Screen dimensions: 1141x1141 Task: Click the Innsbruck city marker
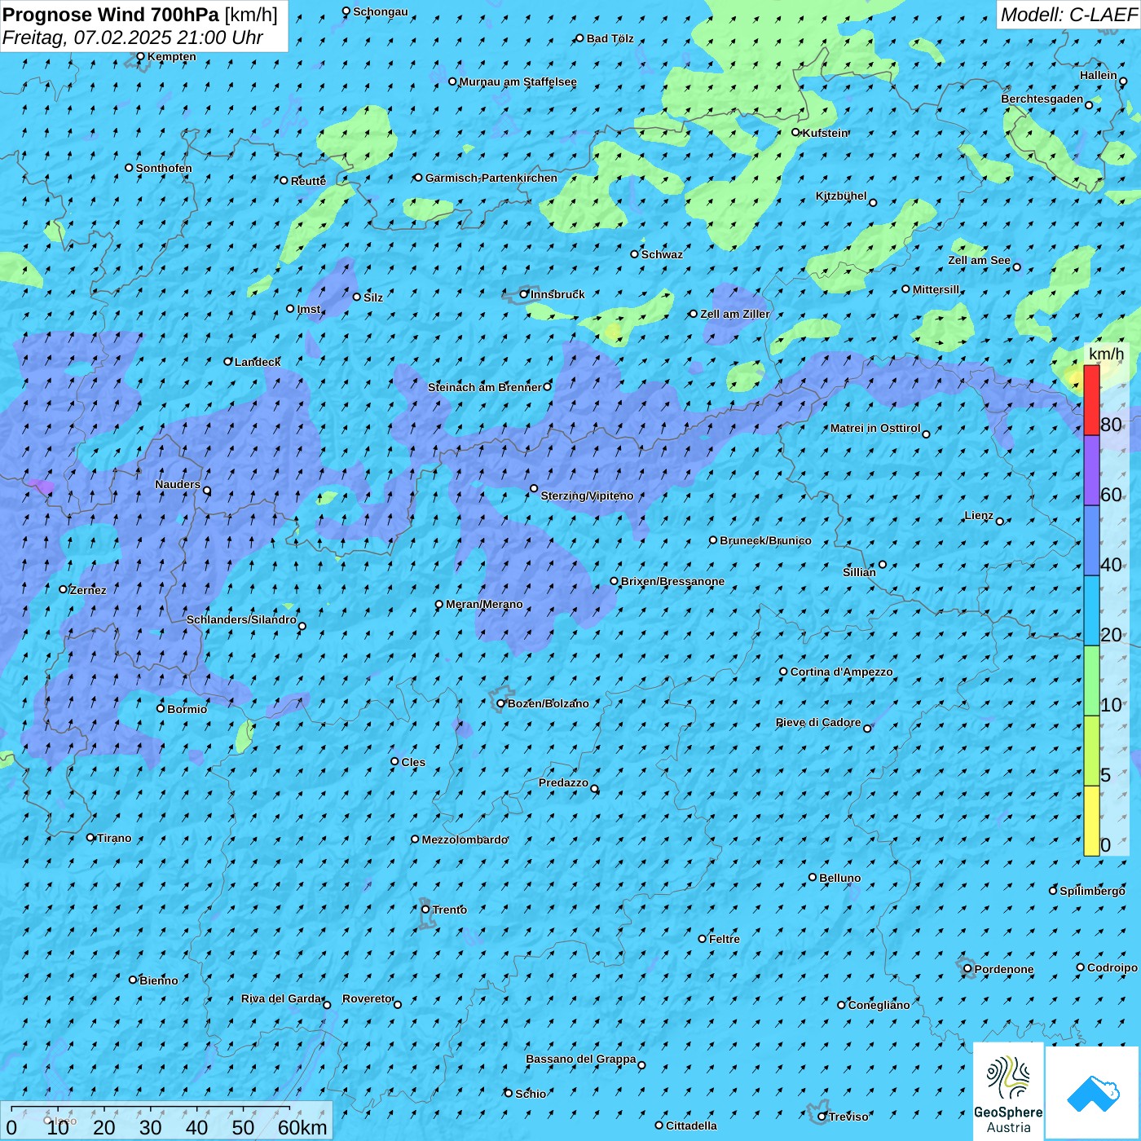[524, 294]
